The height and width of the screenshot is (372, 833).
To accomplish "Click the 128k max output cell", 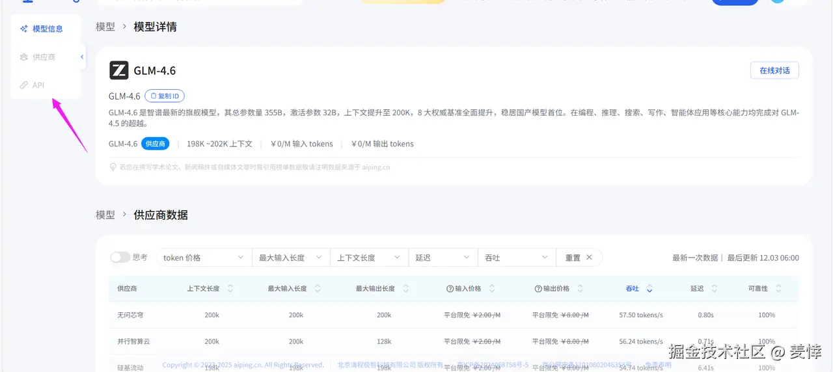I will 384,341.
